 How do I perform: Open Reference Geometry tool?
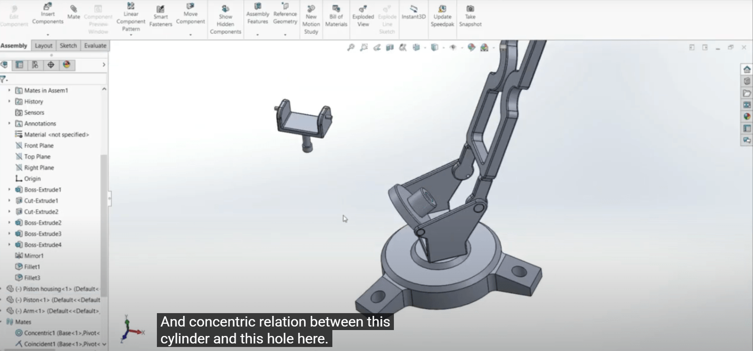pos(285,15)
